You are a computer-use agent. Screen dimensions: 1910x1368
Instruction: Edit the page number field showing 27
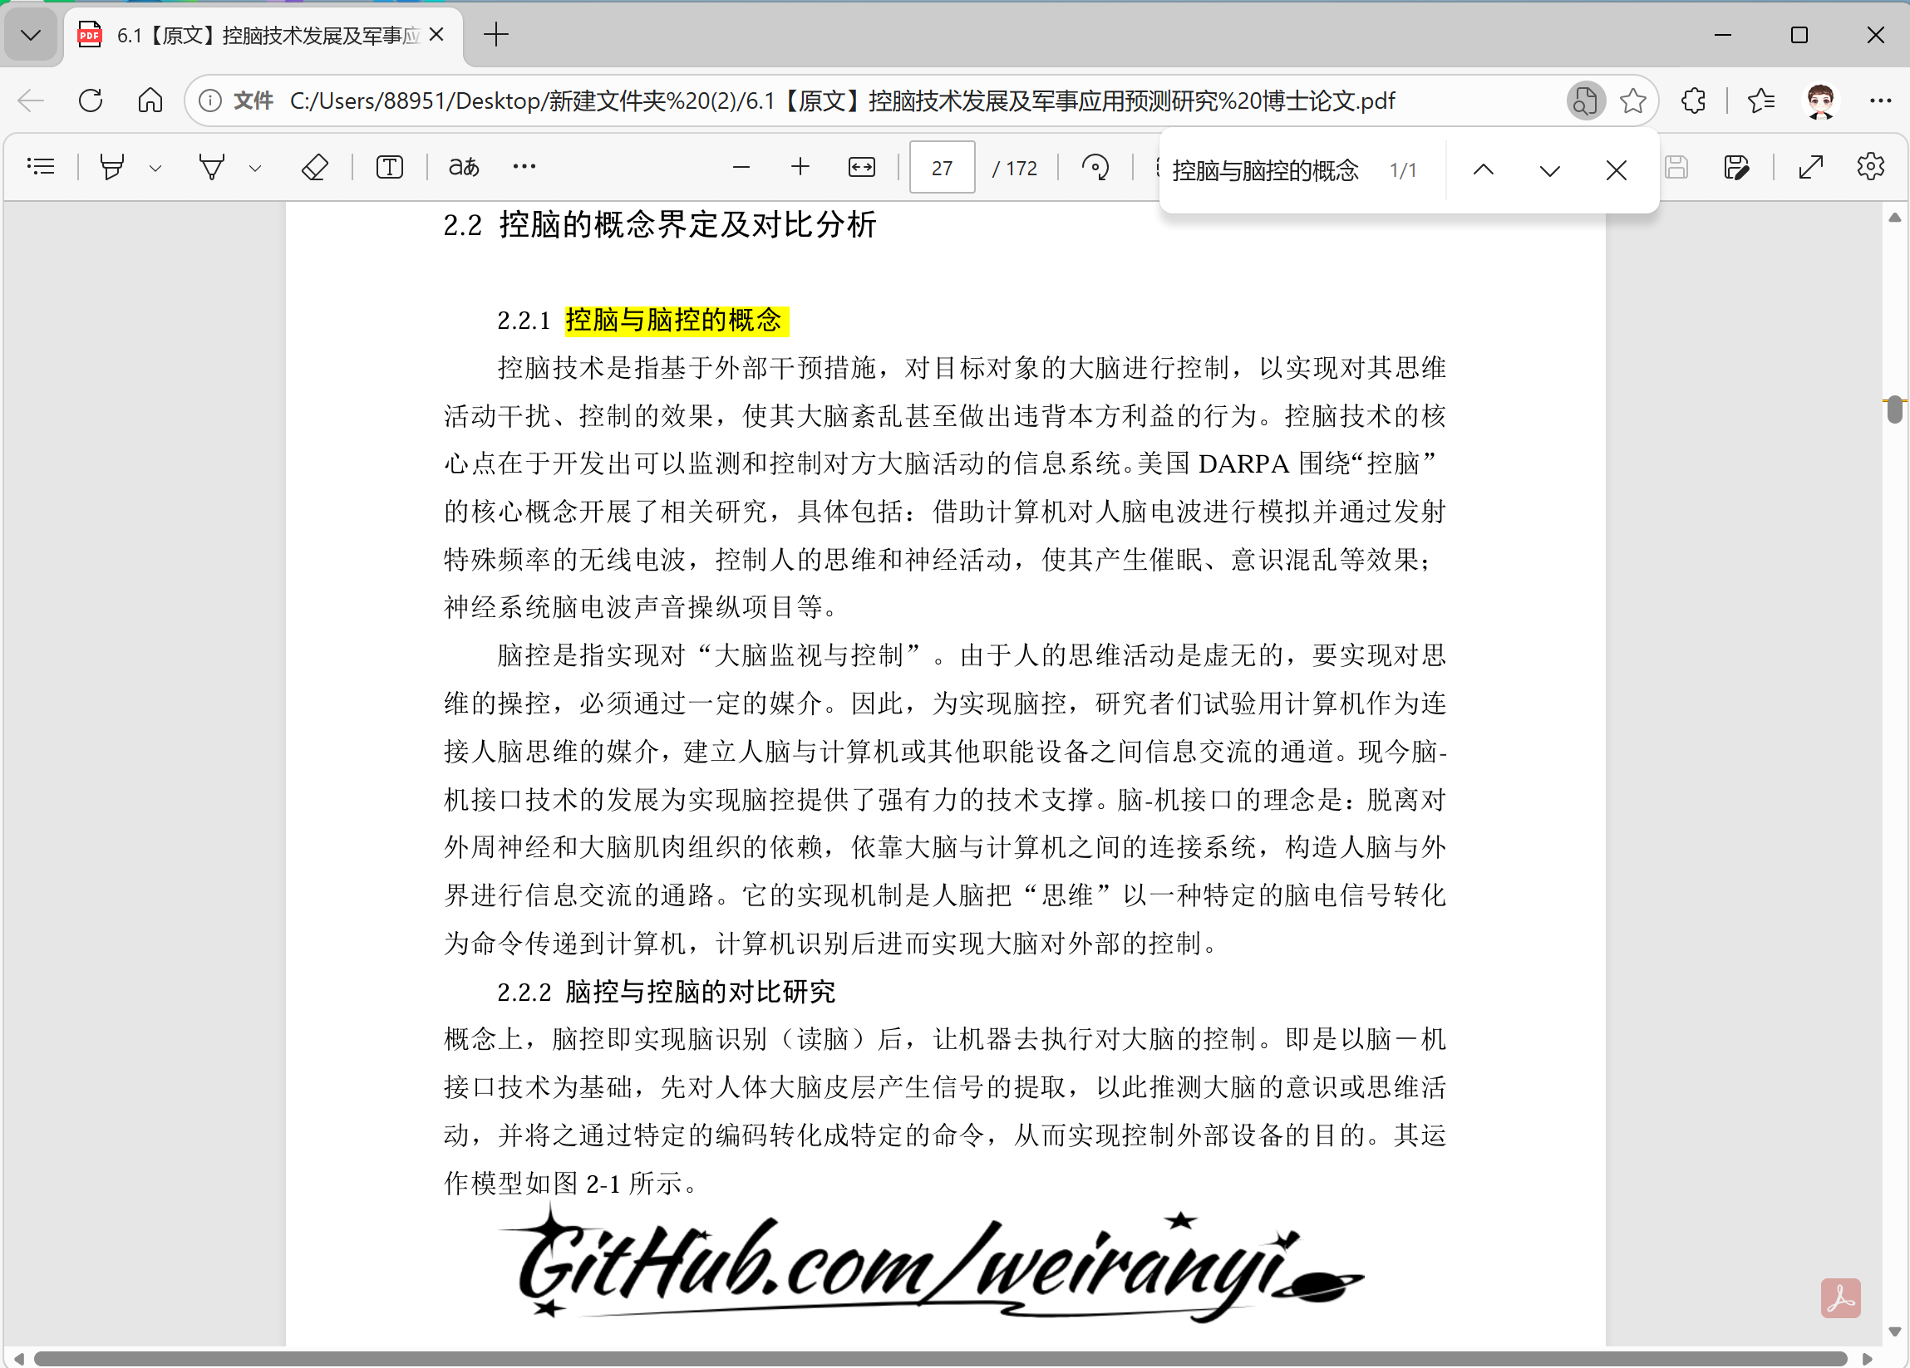point(941,167)
